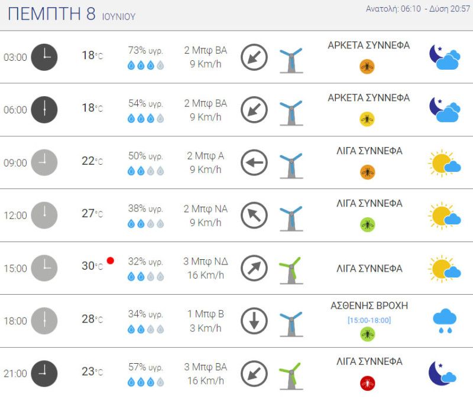Click the sun and cloud icon at 12:00

click(x=445, y=216)
